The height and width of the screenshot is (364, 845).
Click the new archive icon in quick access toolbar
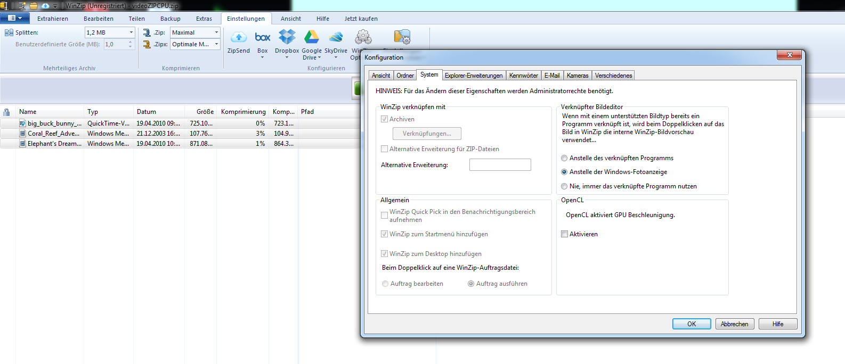(22, 6)
